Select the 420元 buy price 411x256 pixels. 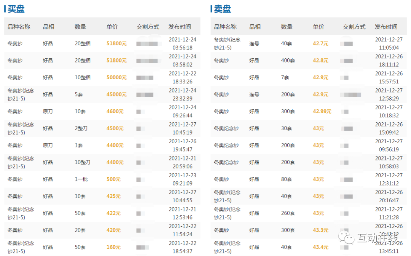point(113,230)
